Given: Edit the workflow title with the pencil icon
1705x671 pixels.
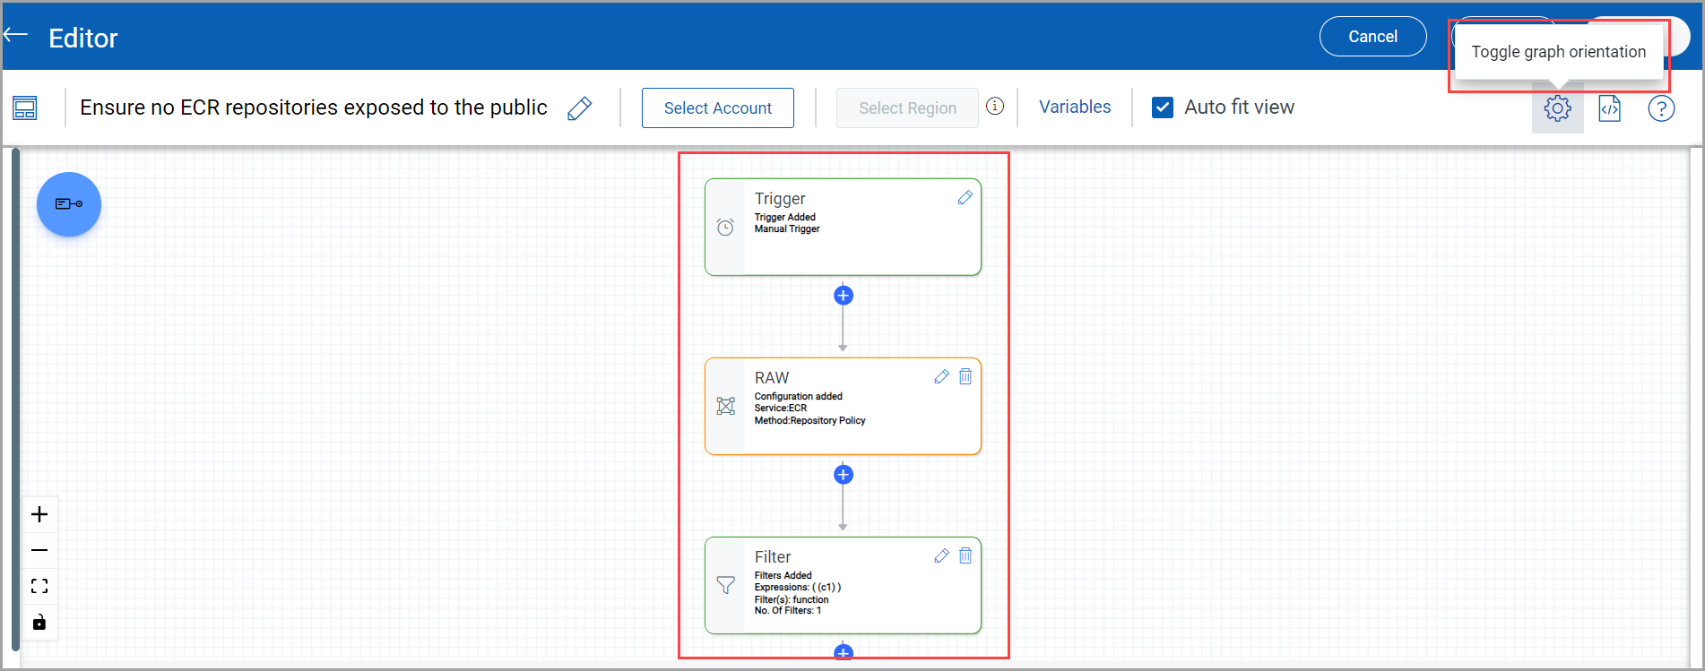Looking at the screenshot, I should (x=580, y=108).
